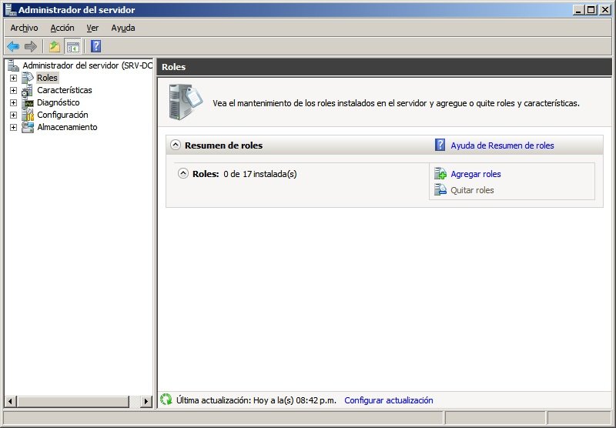The width and height of the screenshot is (616, 428).
Task: Click the Características node icon
Action: [x=28, y=90]
